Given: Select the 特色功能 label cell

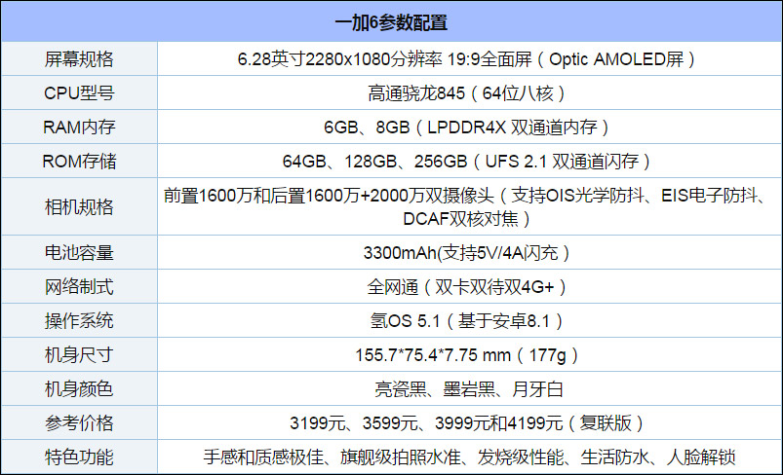Looking at the screenshot, I should [79, 457].
